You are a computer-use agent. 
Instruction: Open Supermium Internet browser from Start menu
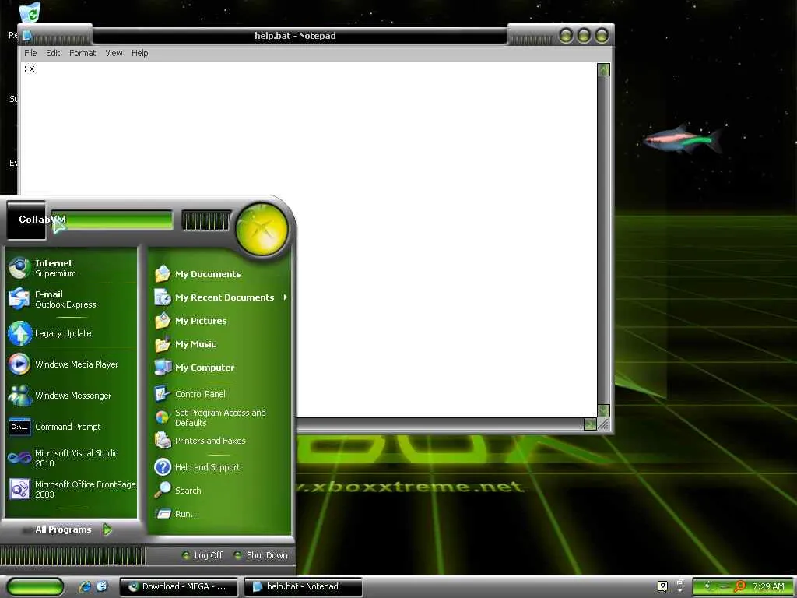(71, 268)
